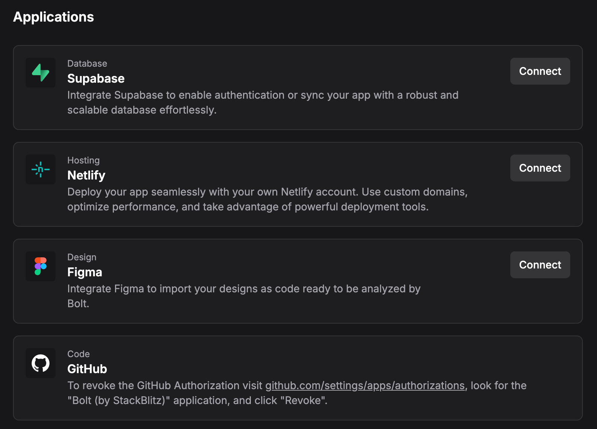Click the GitHub Octocat icon

coord(41,363)
